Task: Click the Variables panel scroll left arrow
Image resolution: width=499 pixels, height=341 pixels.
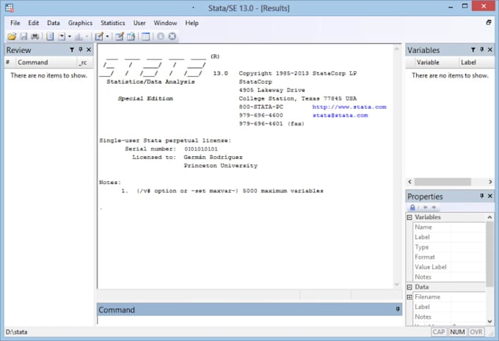Action: coord(409,182)
